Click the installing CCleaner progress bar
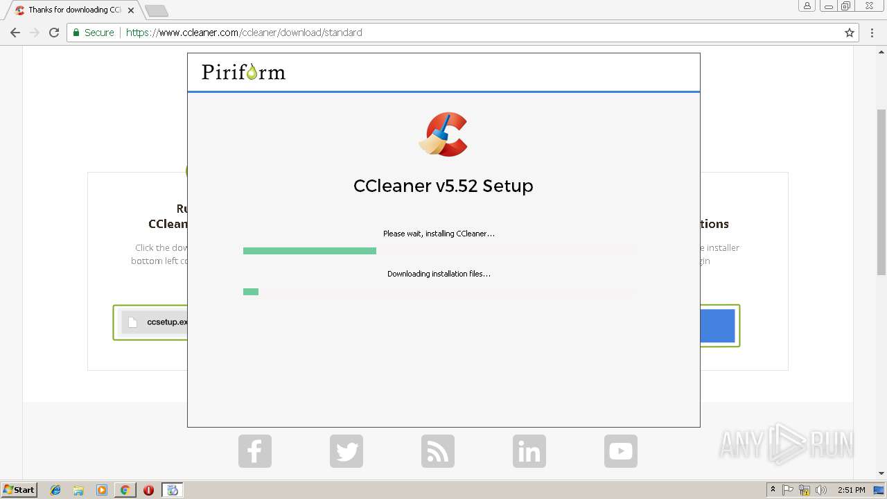 (439, 251)
